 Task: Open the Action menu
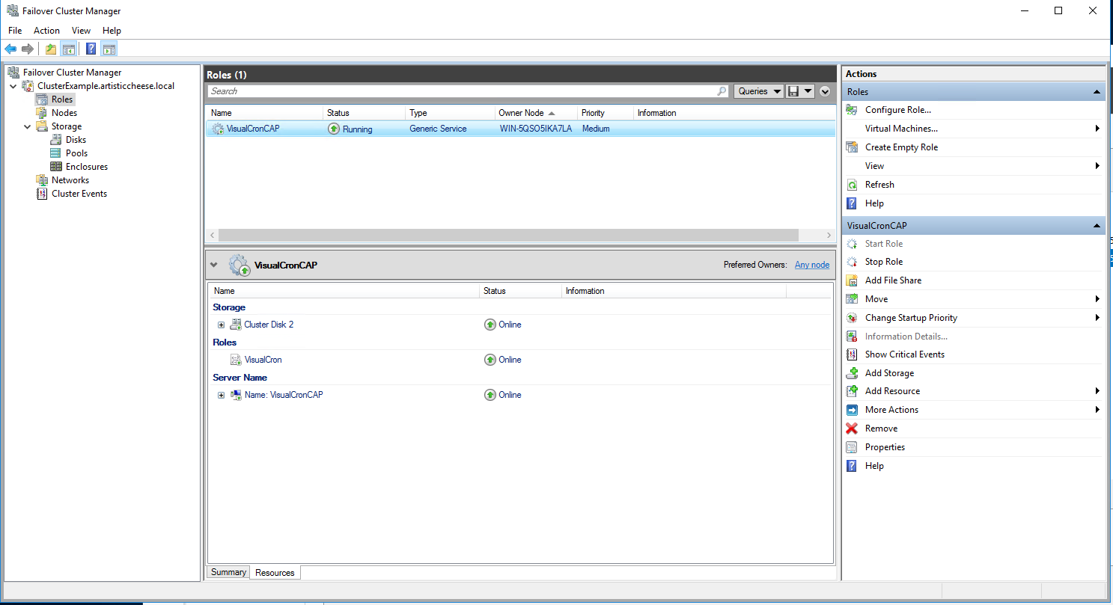coord(46,31)
